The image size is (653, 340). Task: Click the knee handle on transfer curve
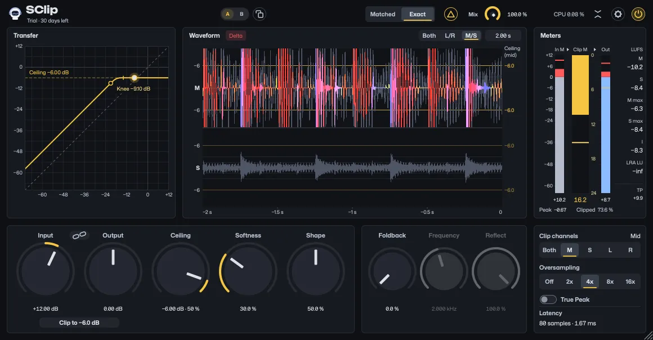pos(110,83)
